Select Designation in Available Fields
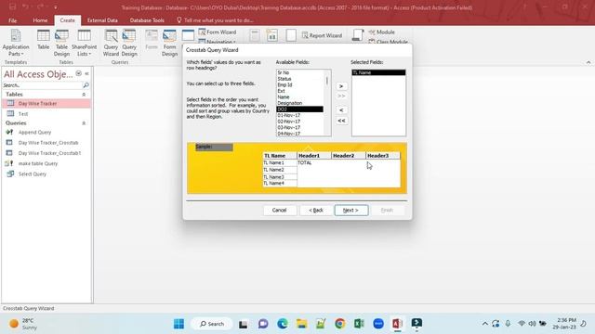Viewport: 595px width, 334px height. 299,103
